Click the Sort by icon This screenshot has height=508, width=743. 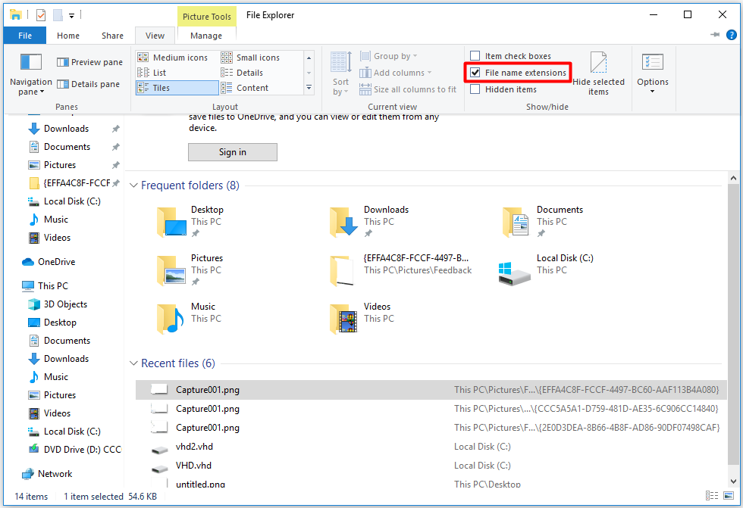coord(340,64)
